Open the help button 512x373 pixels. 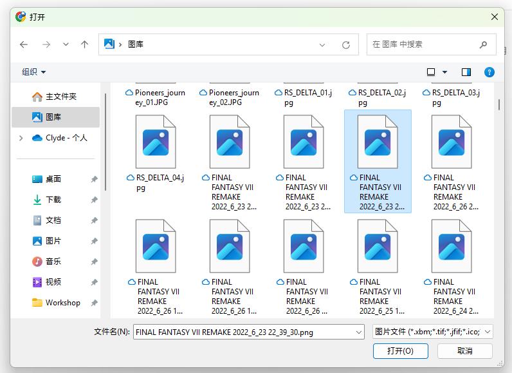(489, 72)
